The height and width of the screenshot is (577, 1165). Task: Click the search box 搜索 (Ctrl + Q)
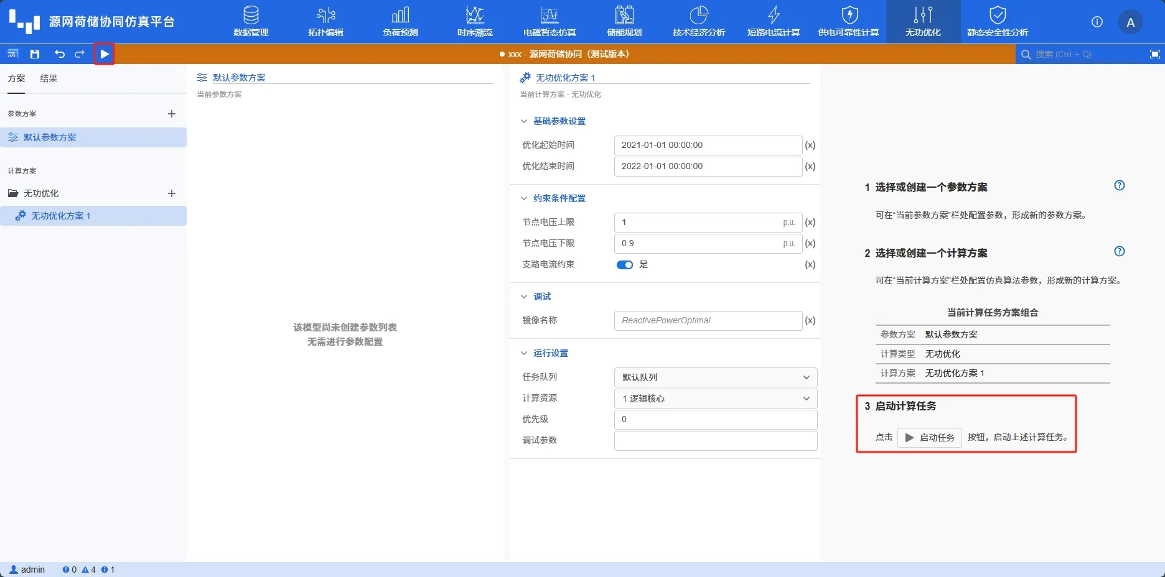coord(1080,54)
